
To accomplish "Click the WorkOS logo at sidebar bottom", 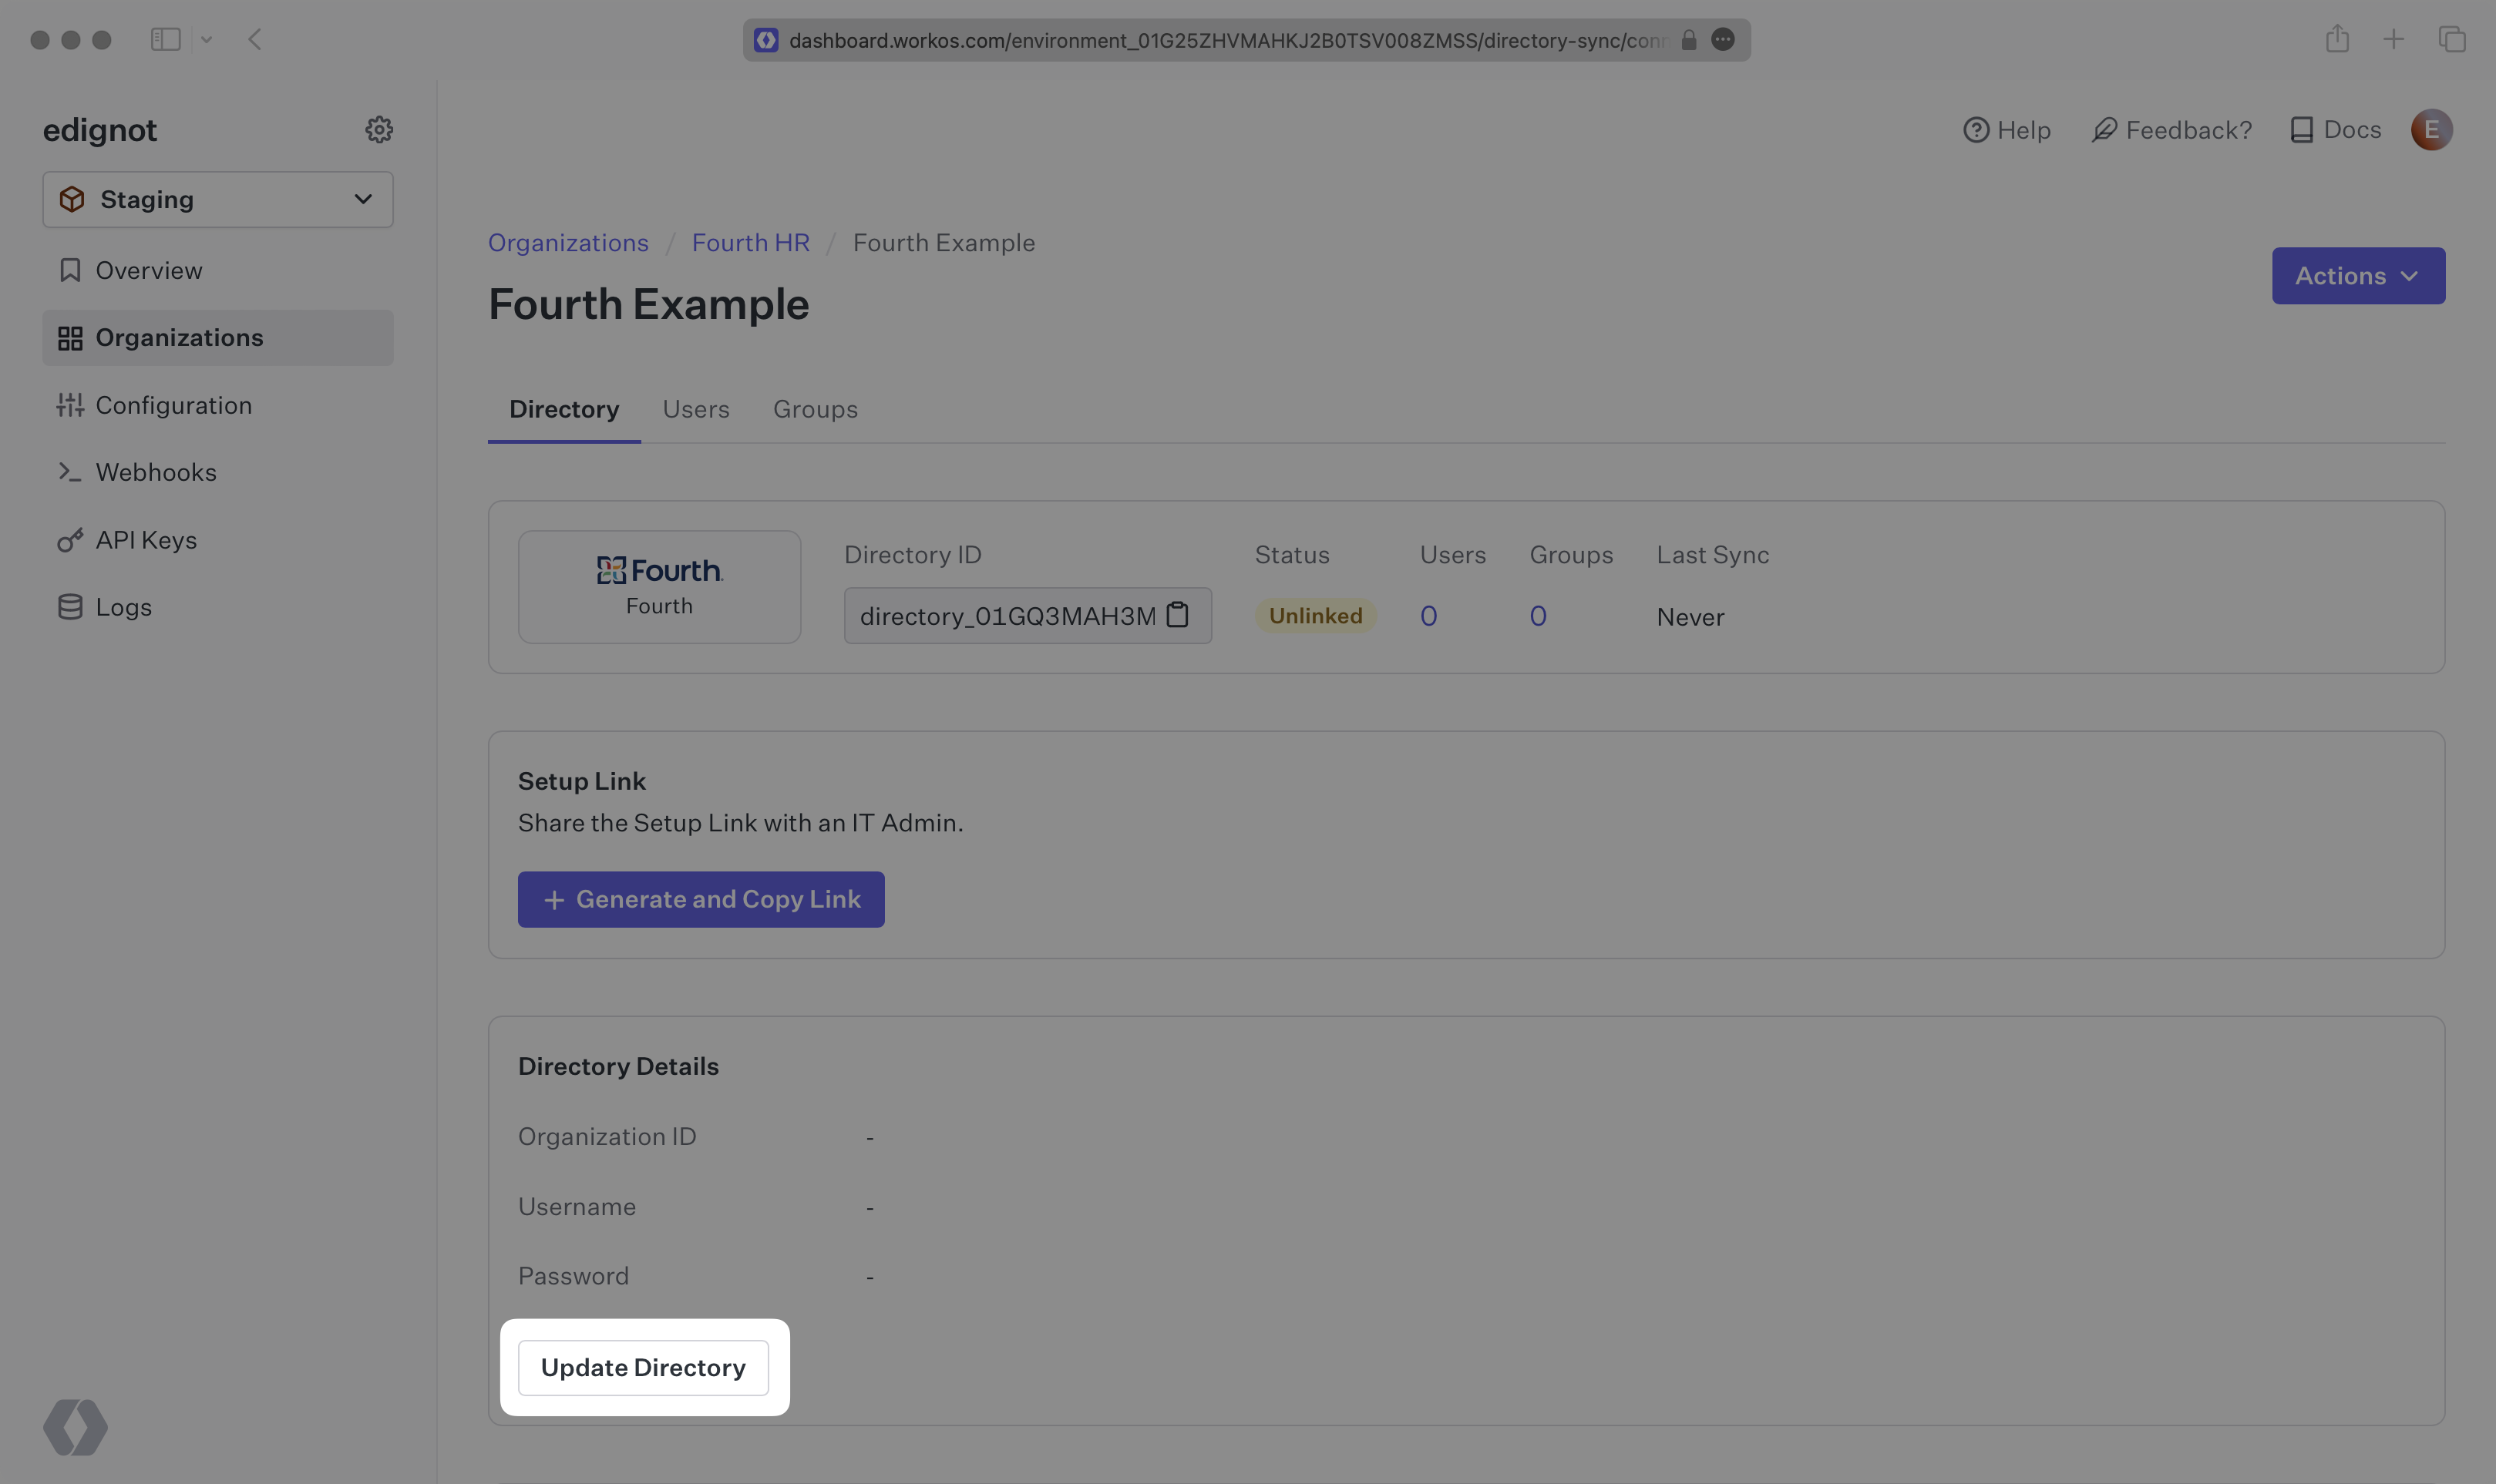I will (x=75, y=1427).
